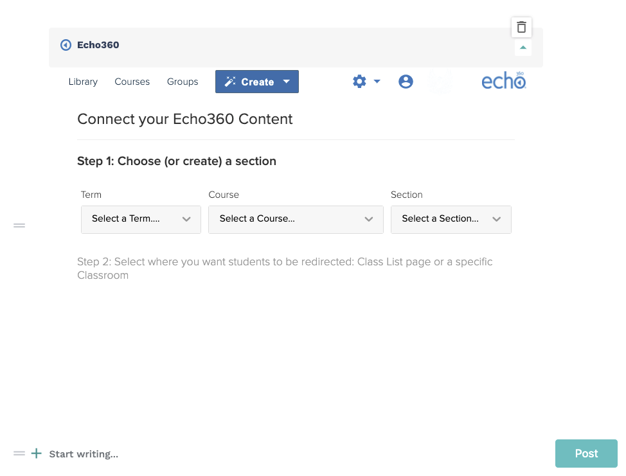The height and width of the screenshot is (476, 626).
Task: Open the Select a Course dropdown
Action: point(296,220)
